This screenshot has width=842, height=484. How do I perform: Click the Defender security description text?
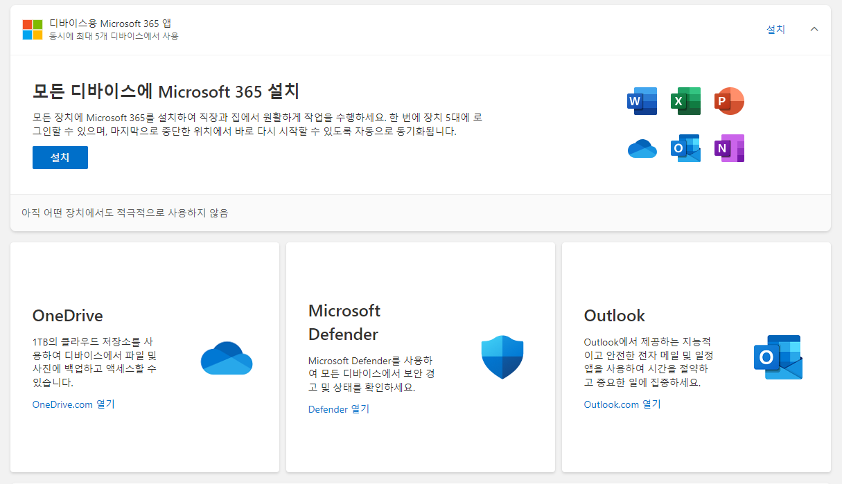pos(371,374)
